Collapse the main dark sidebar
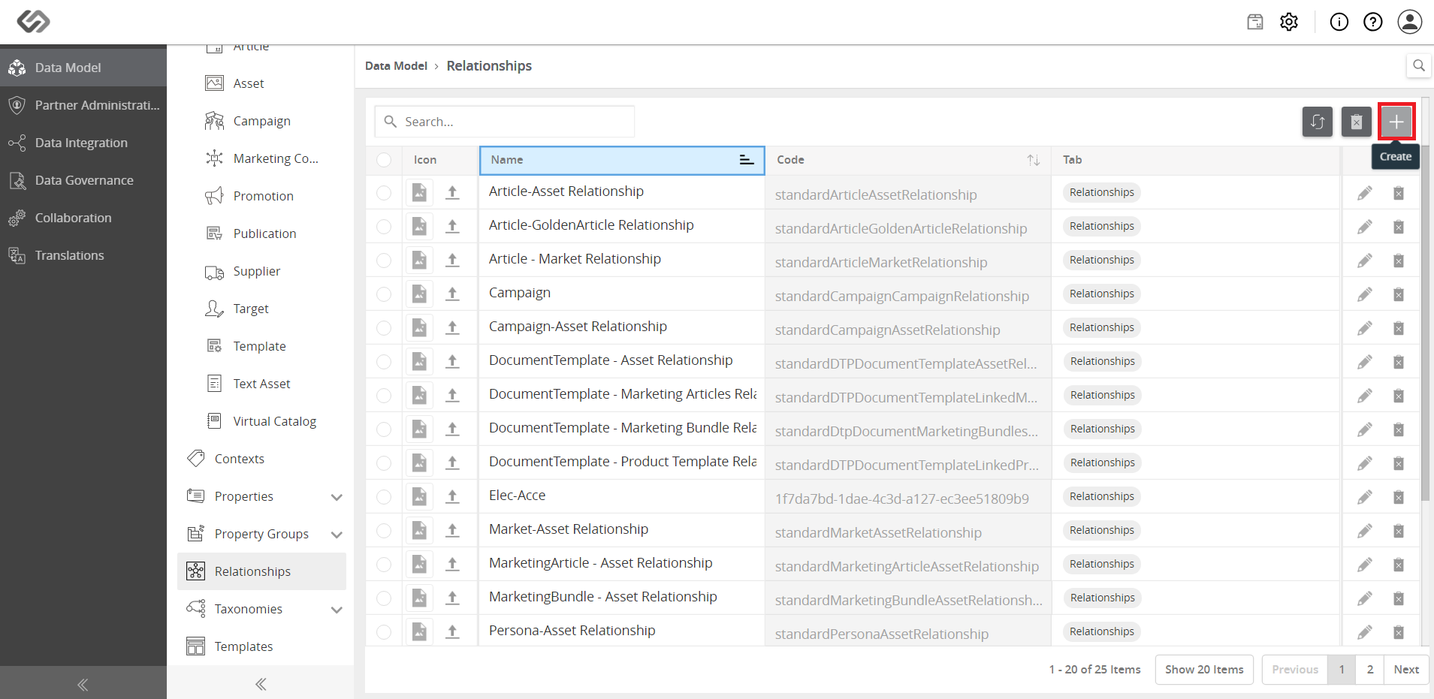The height and width of the screenshot is (699, 1434). point(83,684)
